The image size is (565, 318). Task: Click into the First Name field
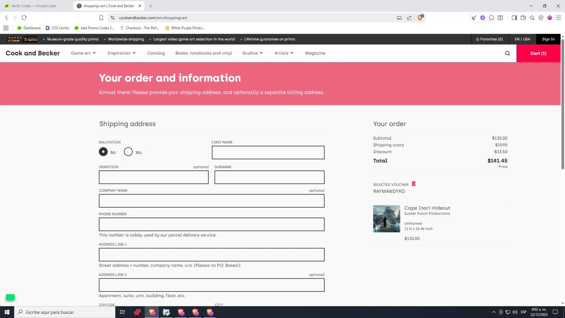coord(268,153)
